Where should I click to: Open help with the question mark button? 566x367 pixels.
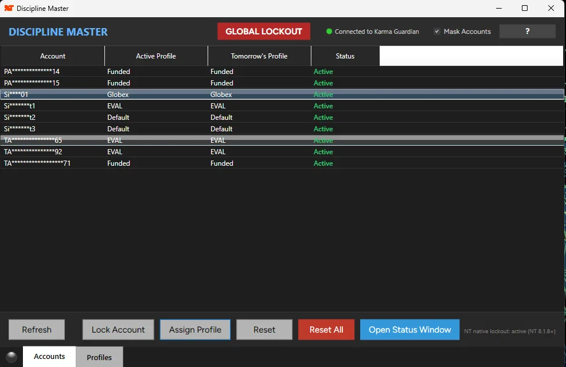click(x=528, y=32)
